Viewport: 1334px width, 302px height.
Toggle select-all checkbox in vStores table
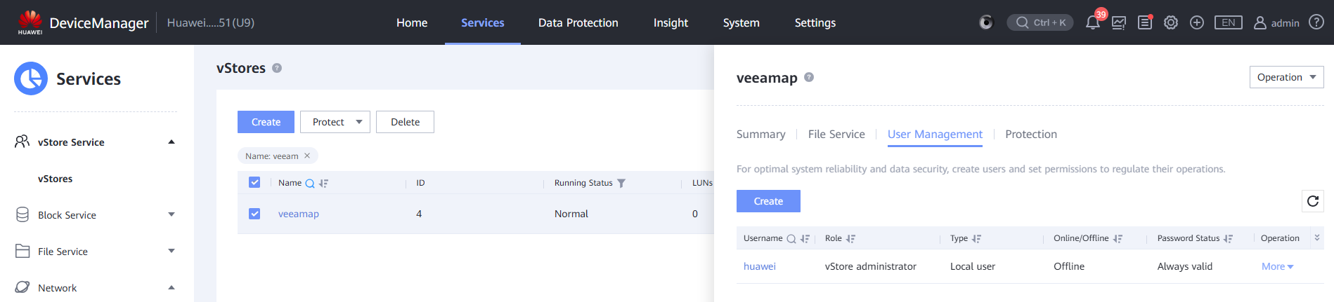tap(254, 182)
